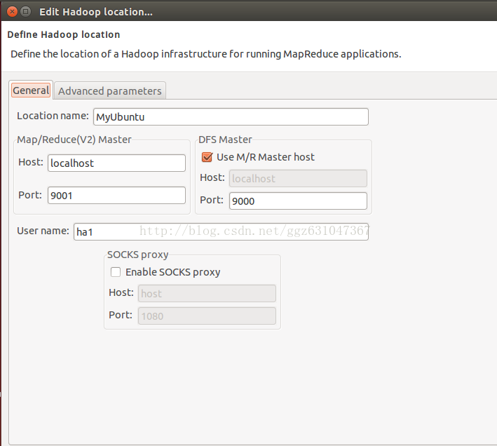This screenshot has width=497, height=446.
Task: Click the Map/Reduce(V2) Master group title
Action: tap(74, 140)
